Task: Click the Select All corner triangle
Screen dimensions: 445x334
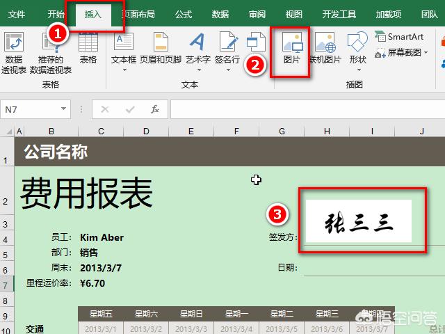Action: click(8, 132)
